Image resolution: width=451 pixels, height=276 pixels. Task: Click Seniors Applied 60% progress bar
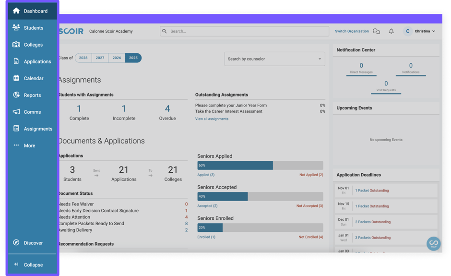click(x=261, y=166)
